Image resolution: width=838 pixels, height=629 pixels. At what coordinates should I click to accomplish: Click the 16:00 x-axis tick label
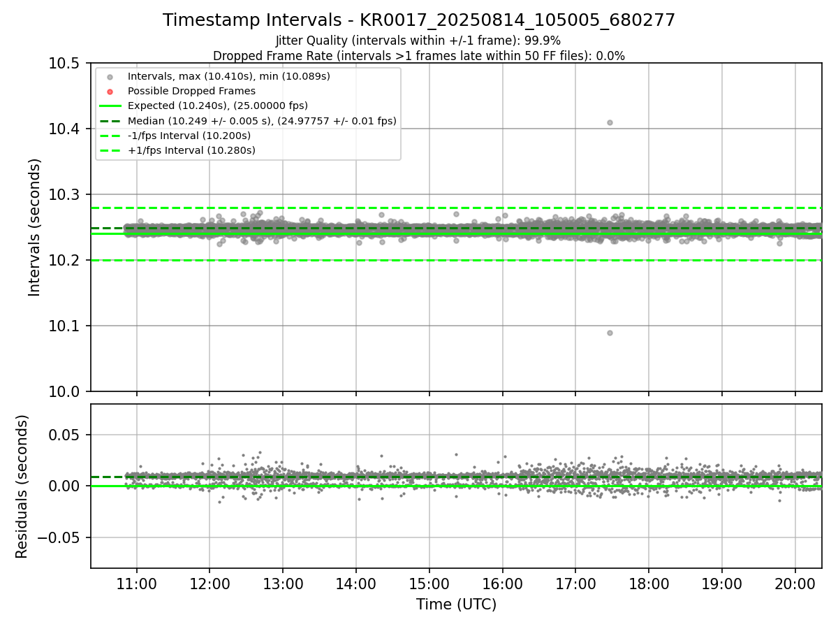point(502,584)
